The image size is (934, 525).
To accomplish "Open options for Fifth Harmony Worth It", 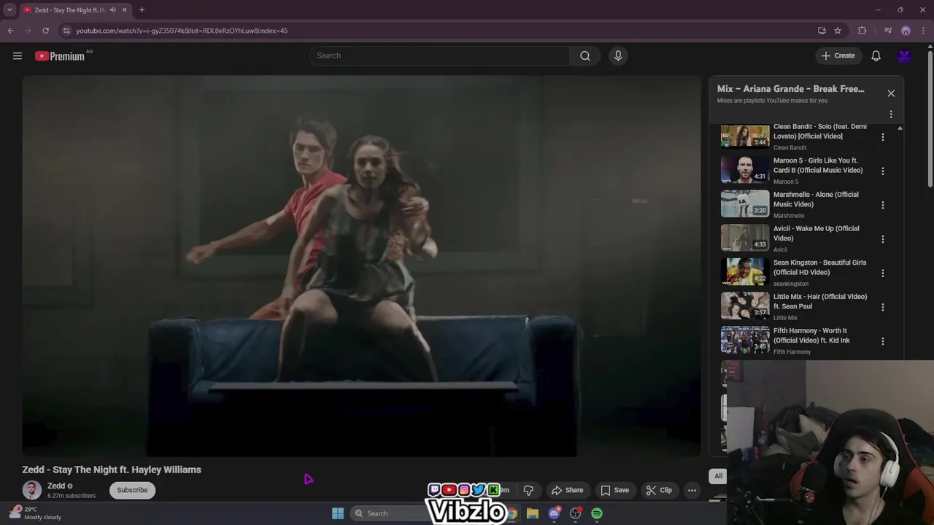I will pyautogui.click(x=883, y=341).
